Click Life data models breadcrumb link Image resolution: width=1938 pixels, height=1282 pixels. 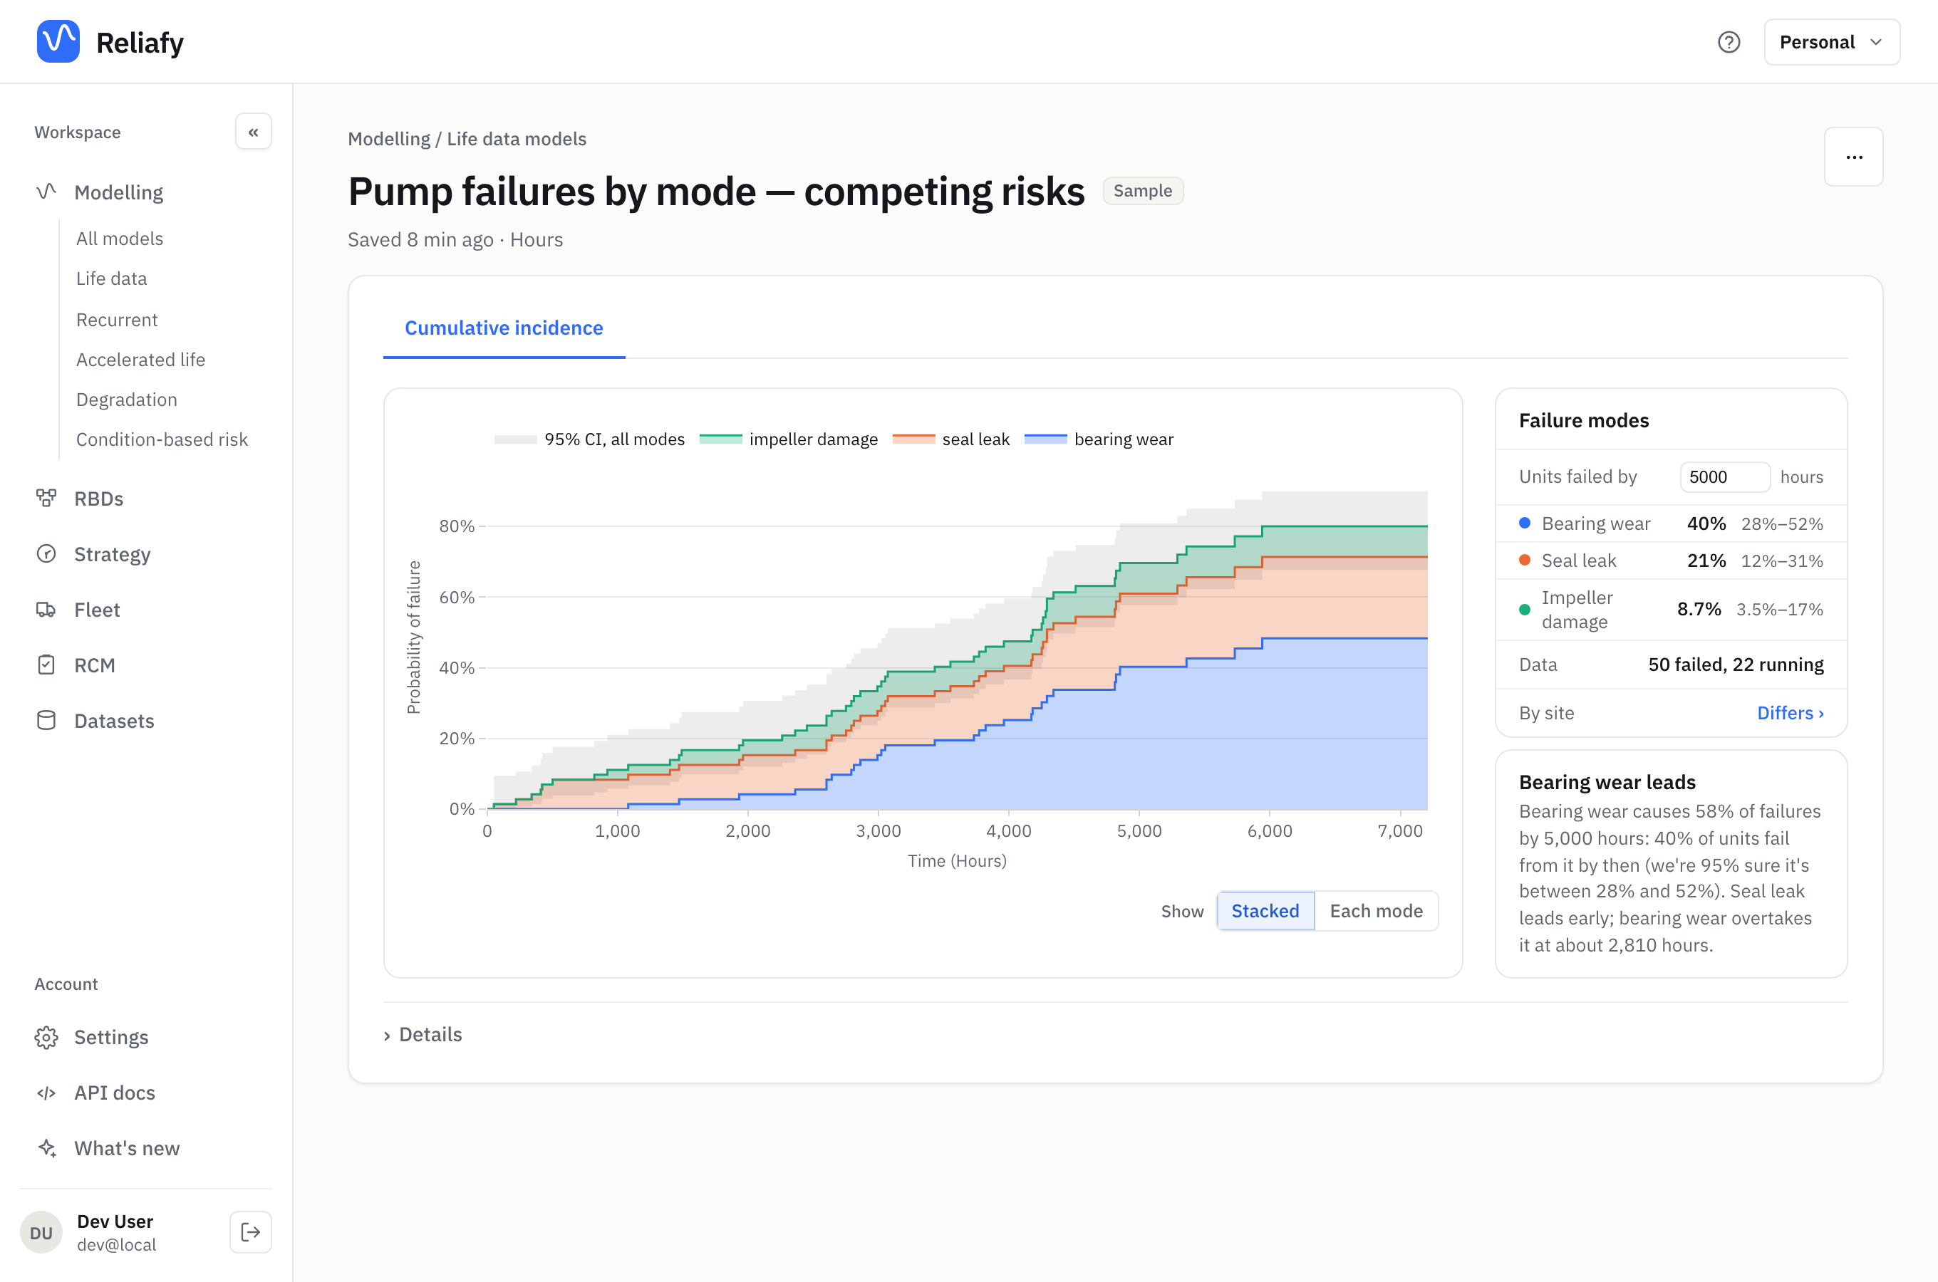[517, 139]
